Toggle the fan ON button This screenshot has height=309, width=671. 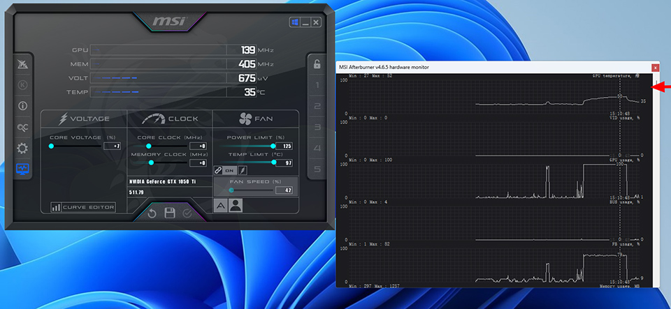(229, 170)
